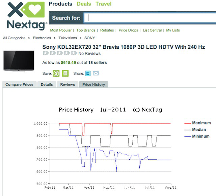Image resolution: width=216 pixels, height=196 pixels.
Task: Open Top Brands link
Action: pyautogui.click(x=86, y=30)
